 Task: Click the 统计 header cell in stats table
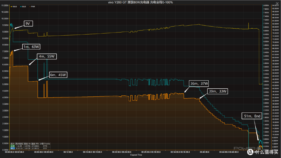point(12,144)
